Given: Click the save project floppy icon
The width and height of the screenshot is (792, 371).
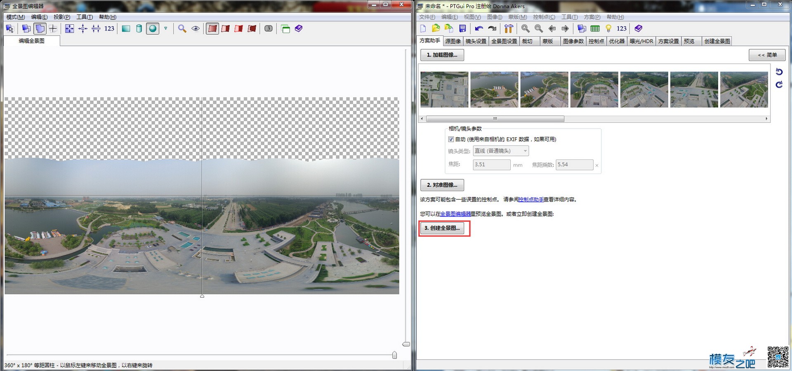Looking at the screenshot, I should (462, 28).
